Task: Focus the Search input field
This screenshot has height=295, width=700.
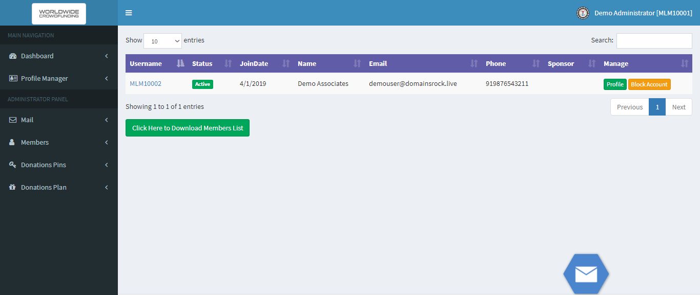Action: point(654,41)
